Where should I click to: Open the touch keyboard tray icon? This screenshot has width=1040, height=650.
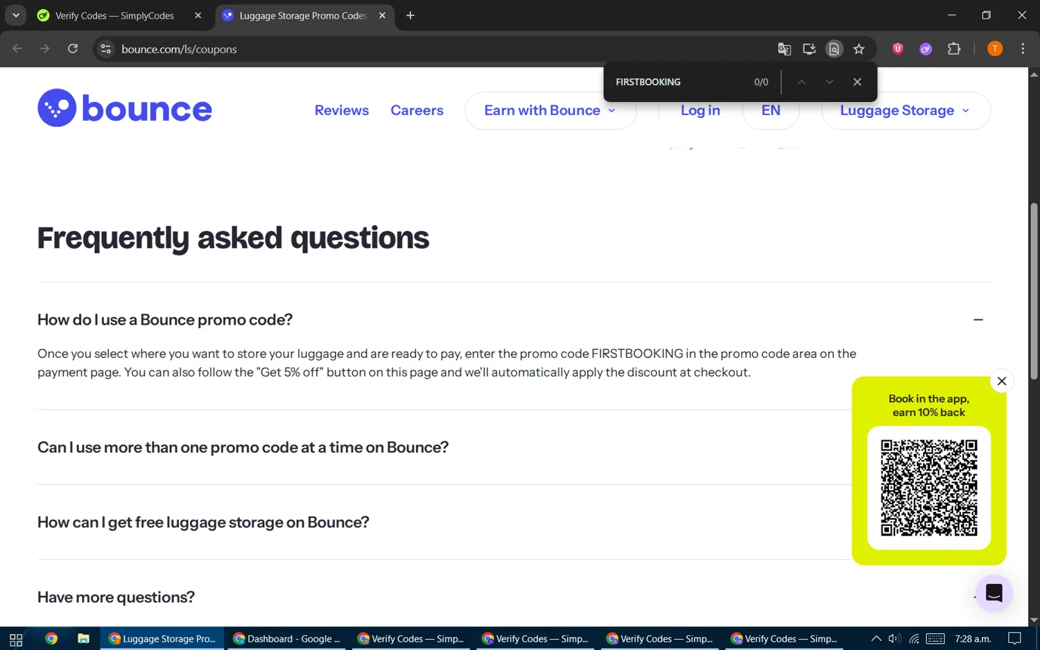click(935, 639)
